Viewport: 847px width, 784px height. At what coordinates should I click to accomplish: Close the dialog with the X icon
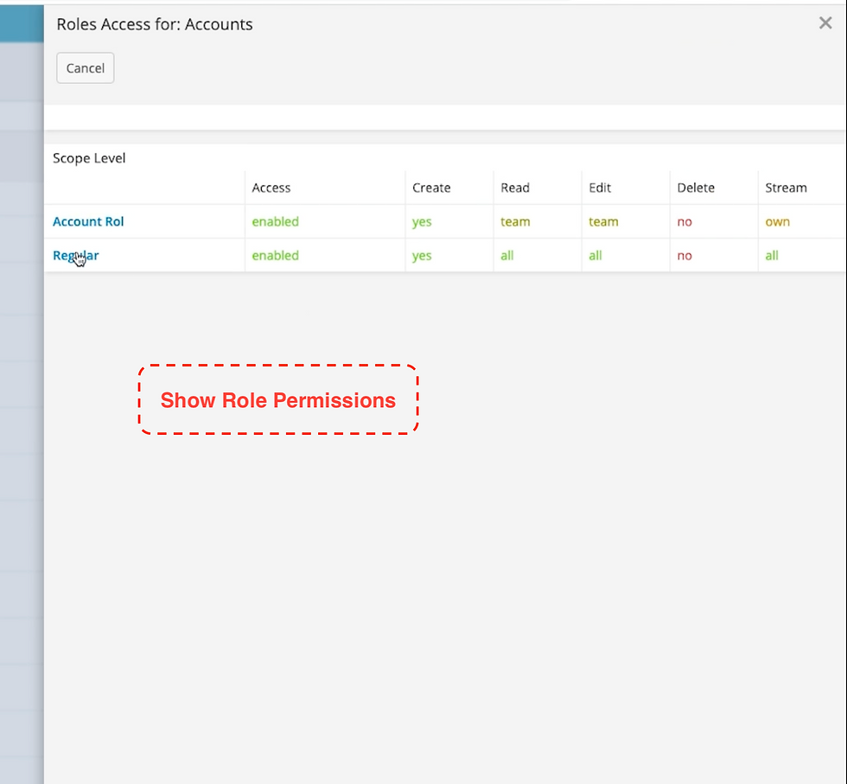pyautogui.click(x=825, y=23)
